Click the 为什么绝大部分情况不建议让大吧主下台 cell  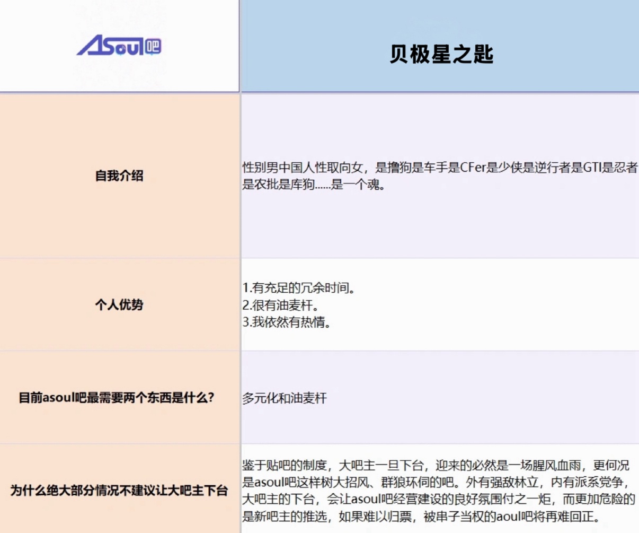[119, 490]
